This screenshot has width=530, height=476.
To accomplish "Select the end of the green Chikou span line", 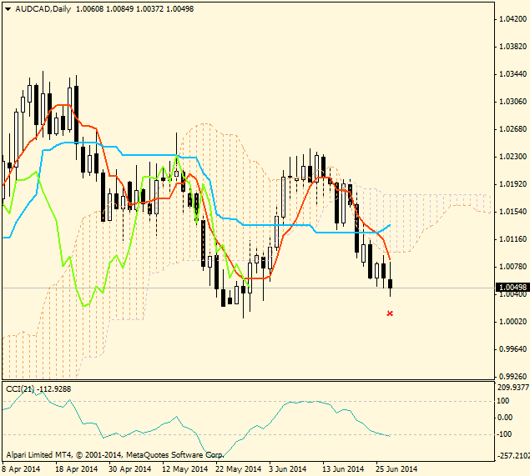I will 250,287.
